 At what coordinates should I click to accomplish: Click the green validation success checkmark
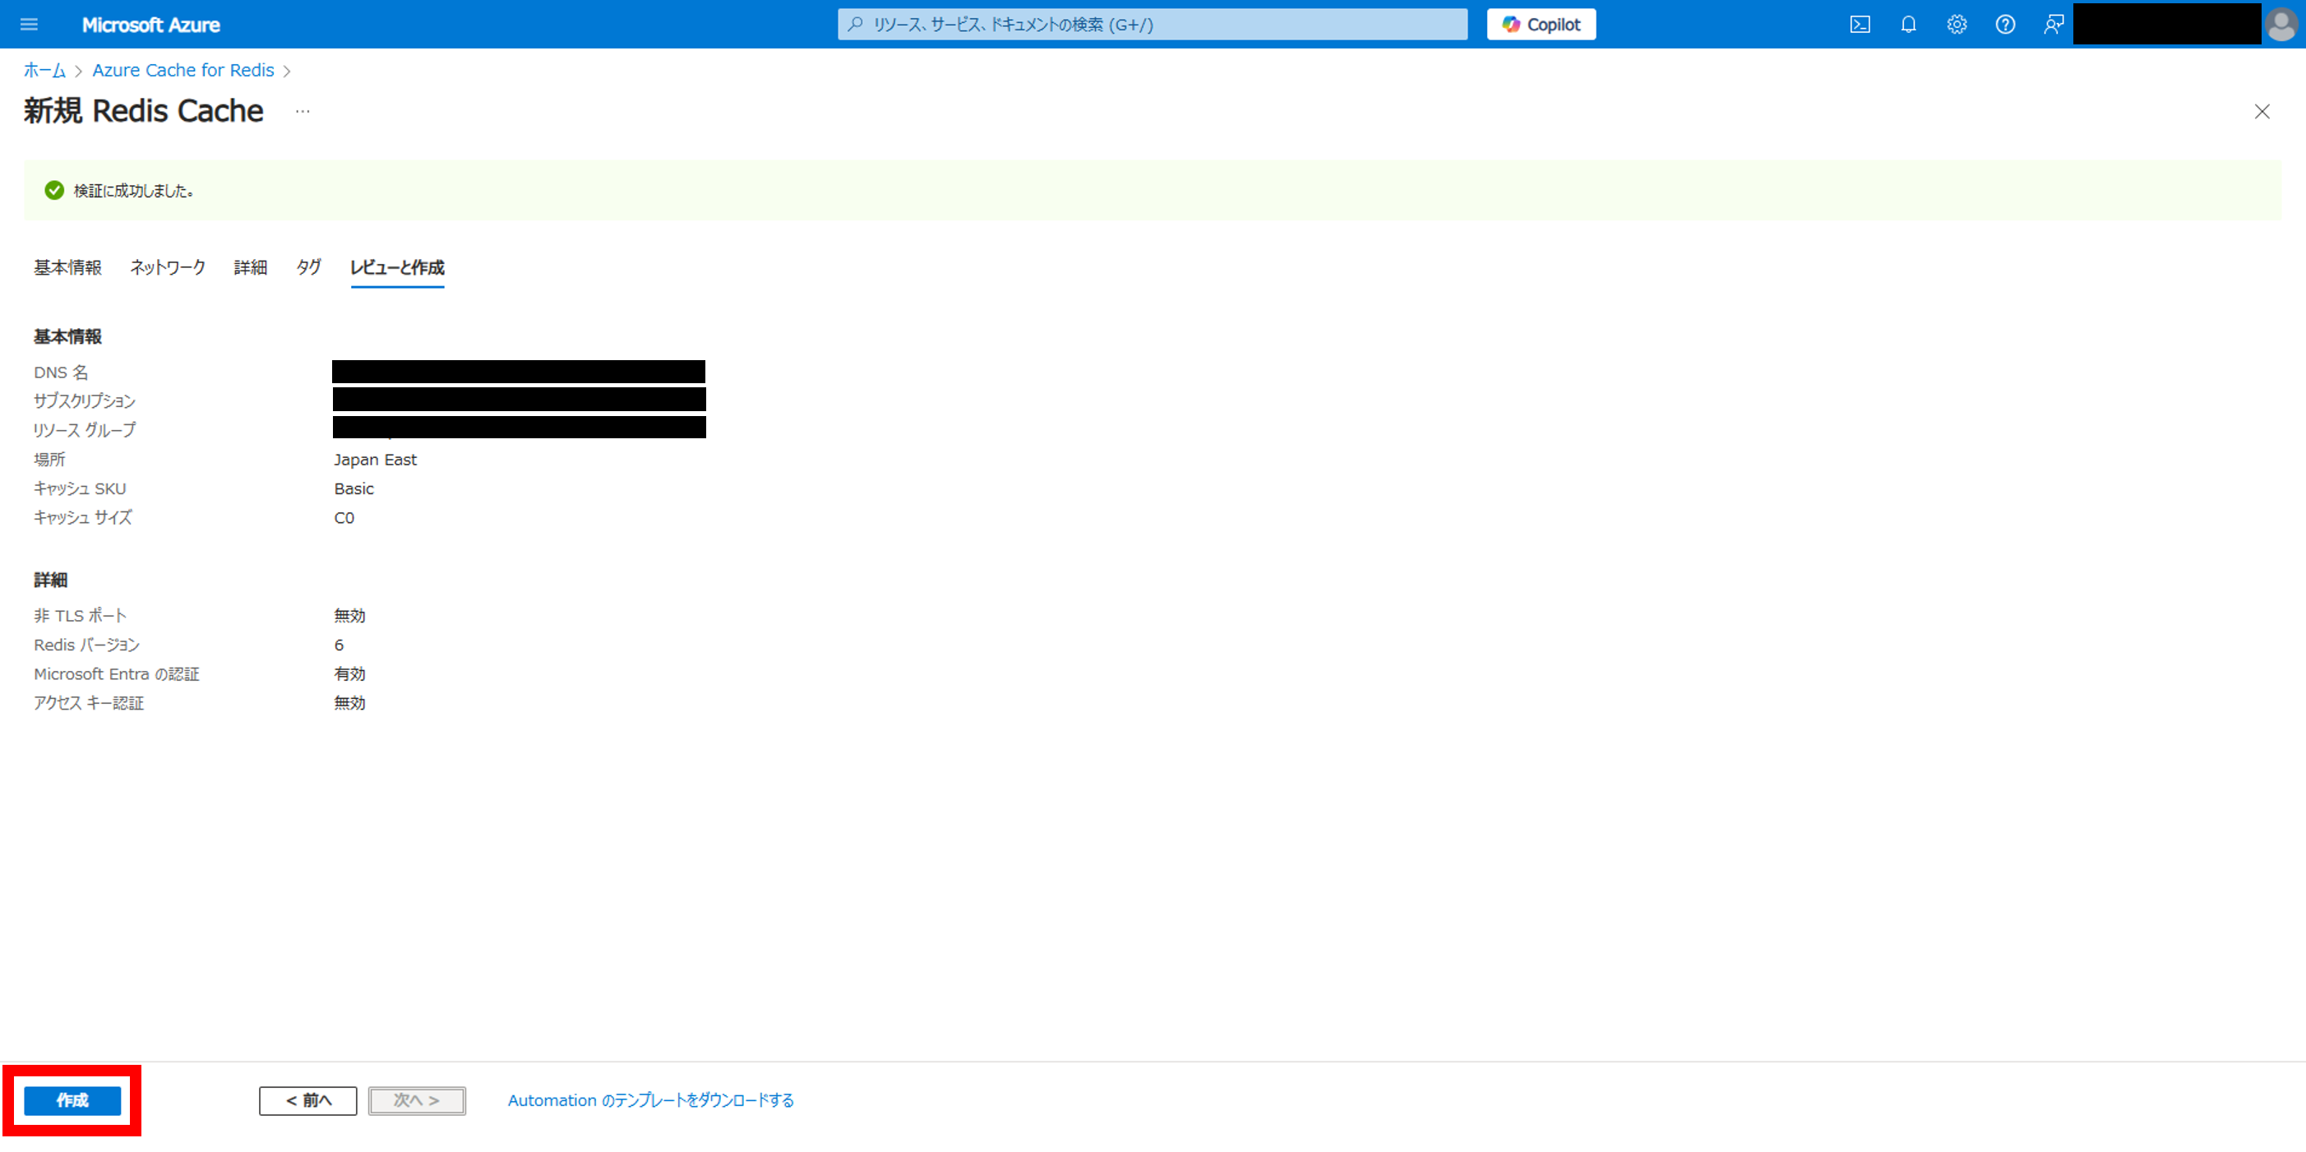pyautogui.click(x=53, y=190)
